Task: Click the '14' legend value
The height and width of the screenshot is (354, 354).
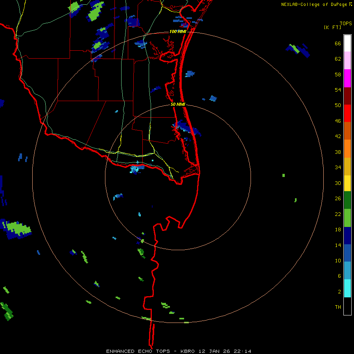Action: [x=338, y=245]
